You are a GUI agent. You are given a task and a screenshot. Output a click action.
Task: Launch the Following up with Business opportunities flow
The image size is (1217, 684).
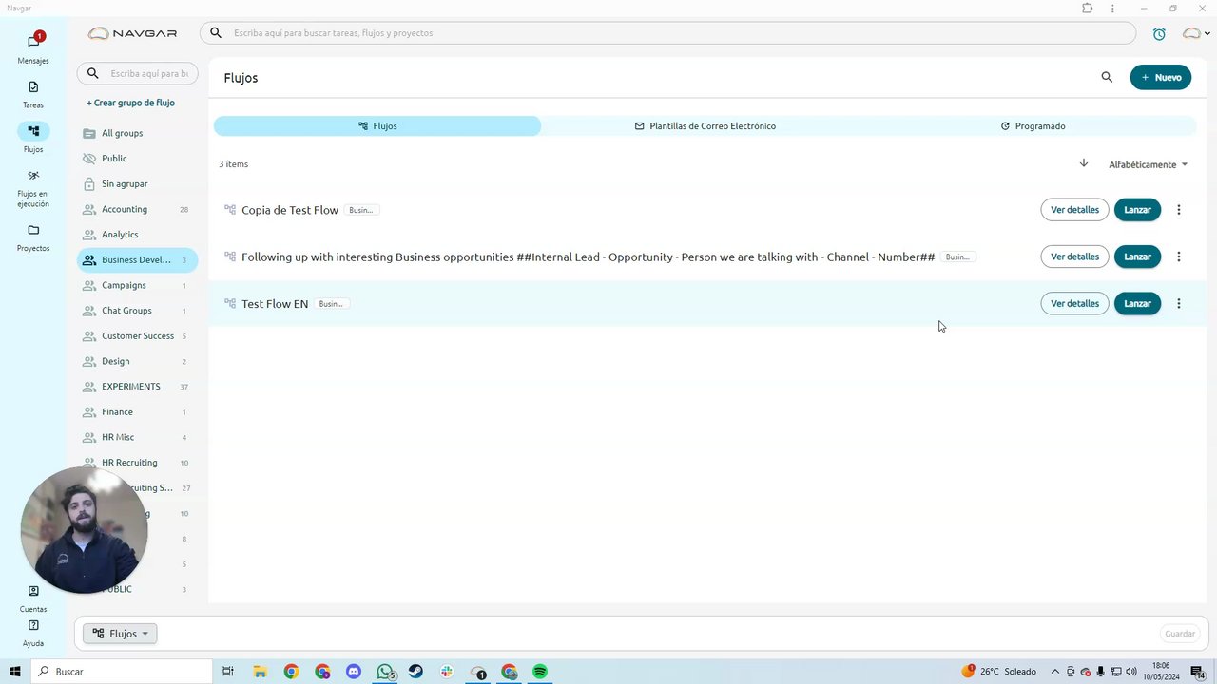pos(1137,256)
